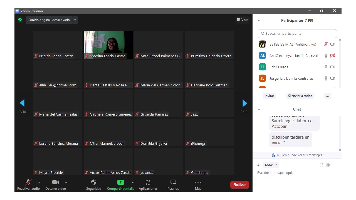Open the Vista layout menu

point(243,20)
